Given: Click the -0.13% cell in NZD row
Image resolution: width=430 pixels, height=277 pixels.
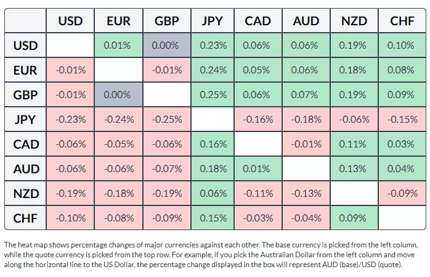Looking at the screenshot, I should click(306, 194).
